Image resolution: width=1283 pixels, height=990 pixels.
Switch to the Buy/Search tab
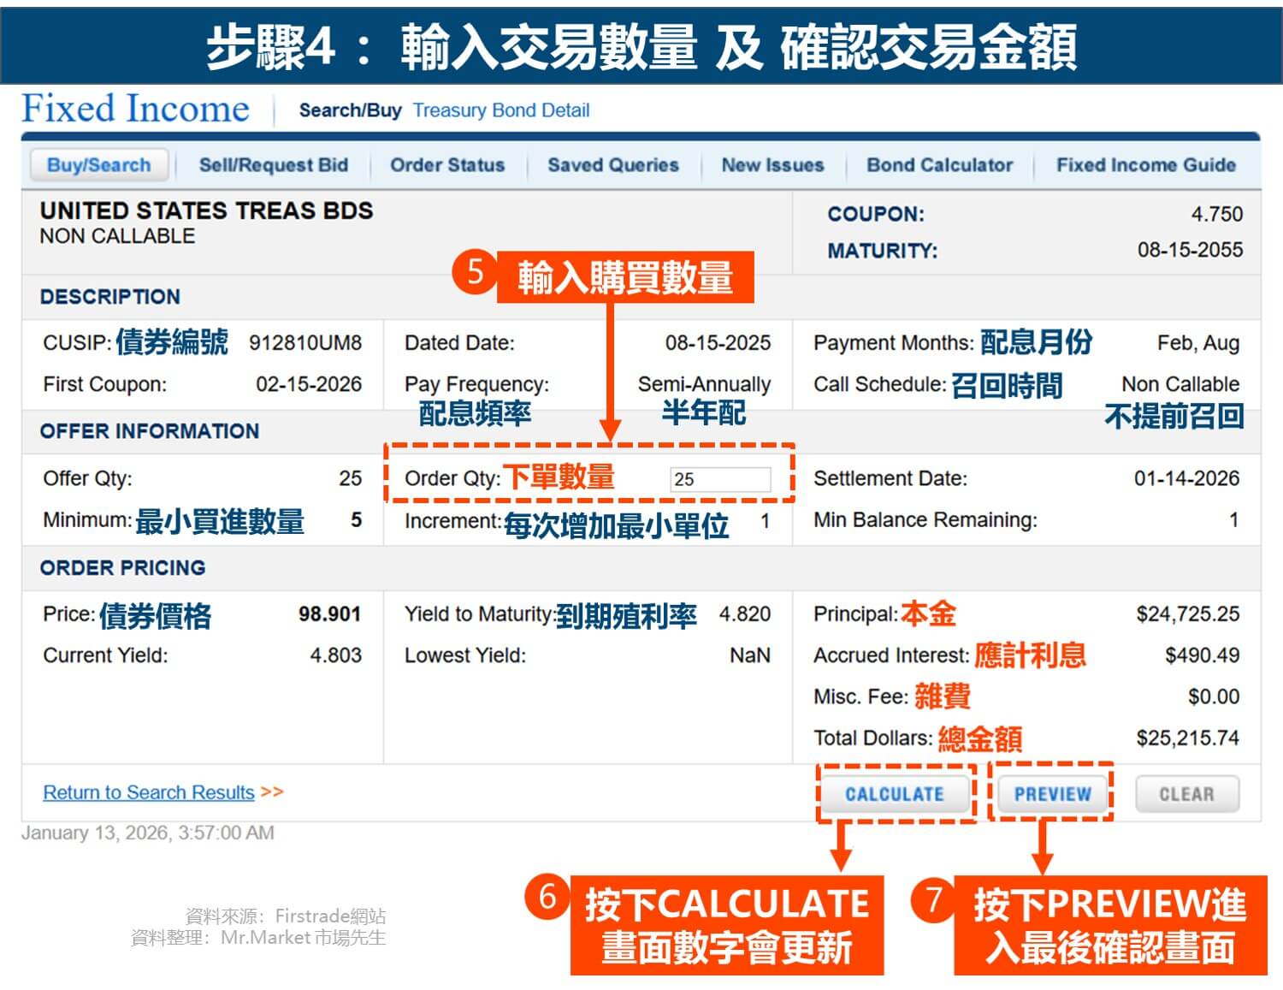pyautogui.click(x=99, y=164)
